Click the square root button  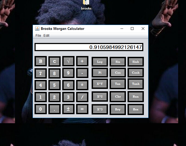click(68, 61)
